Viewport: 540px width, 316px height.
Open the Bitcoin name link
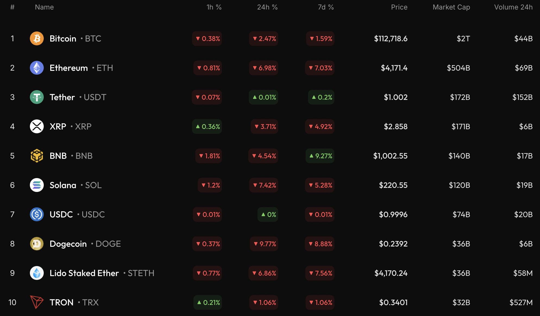63,39
